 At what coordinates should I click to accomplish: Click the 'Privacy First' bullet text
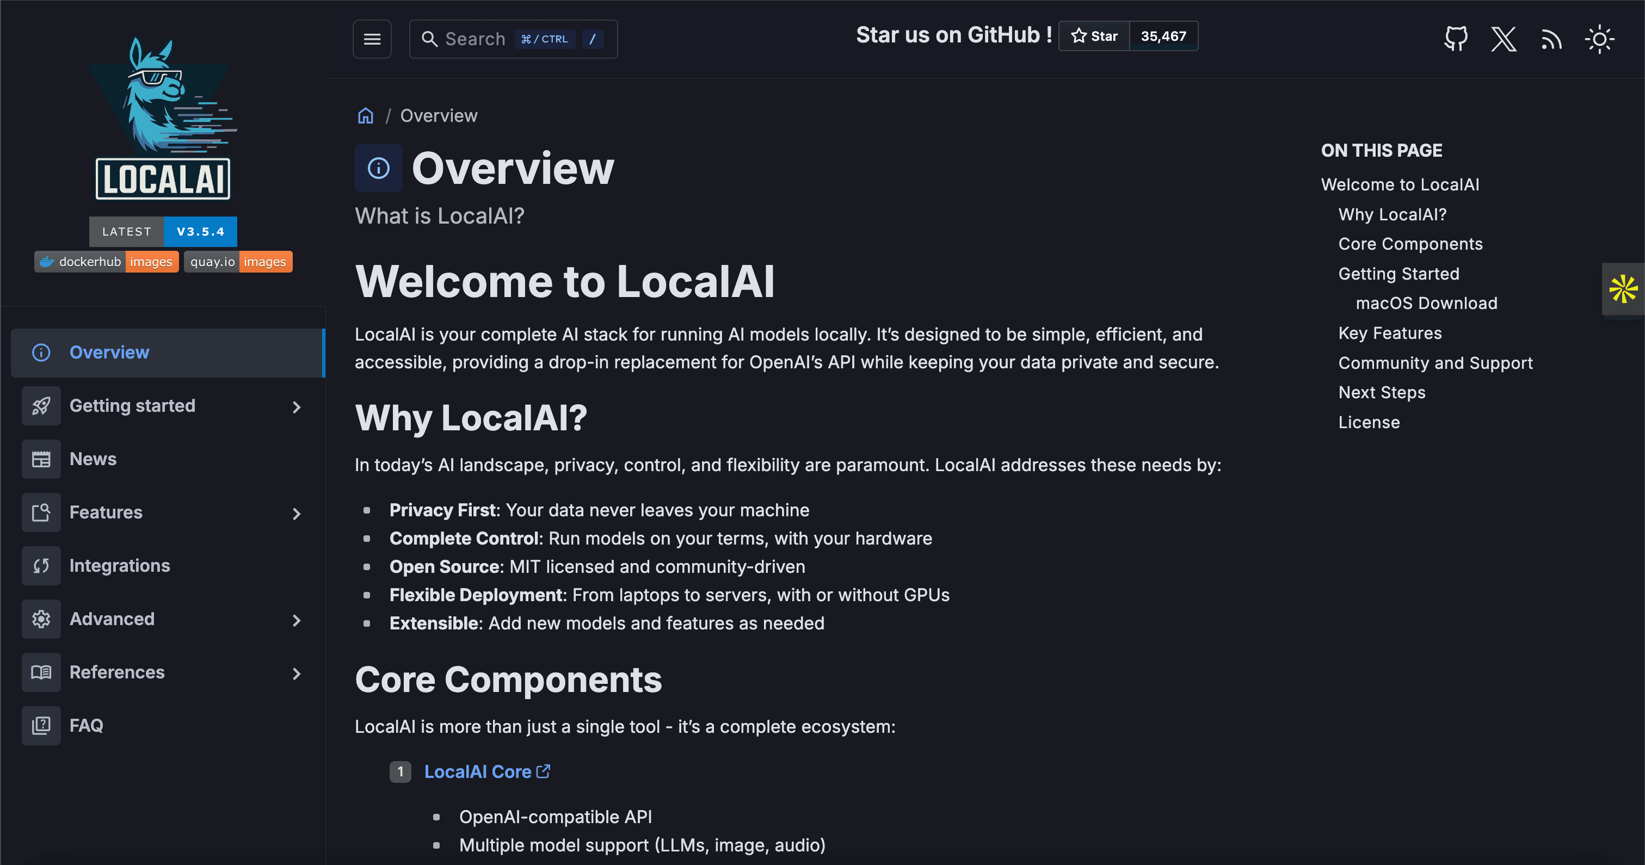[x=599, y=510]
